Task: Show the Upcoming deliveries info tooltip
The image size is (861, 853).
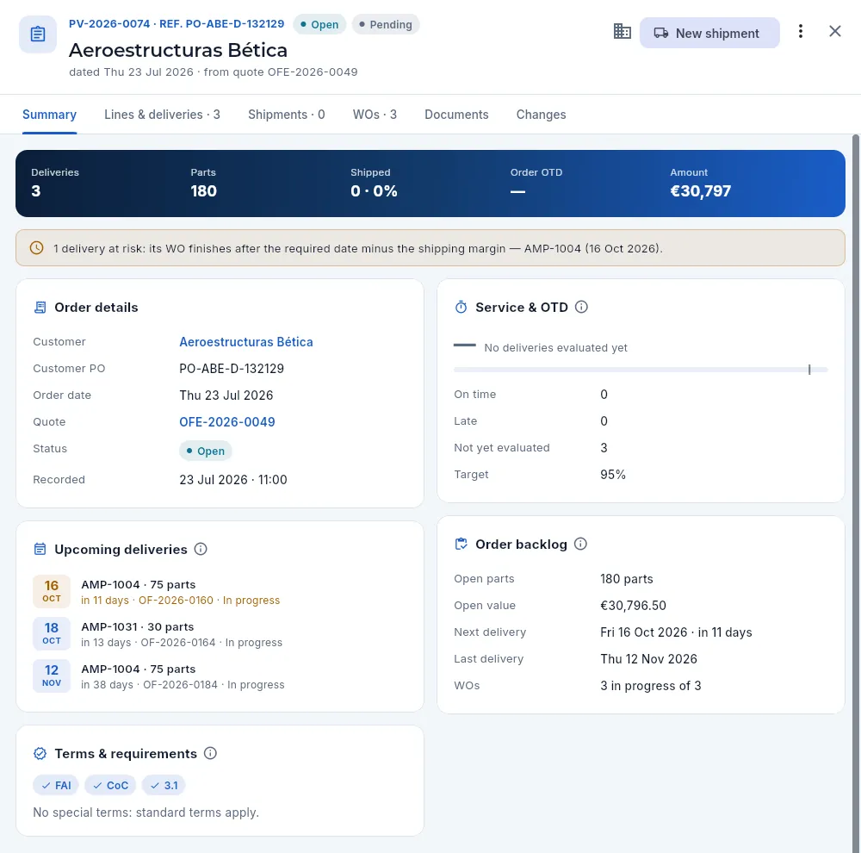Action: click(201, 549)
